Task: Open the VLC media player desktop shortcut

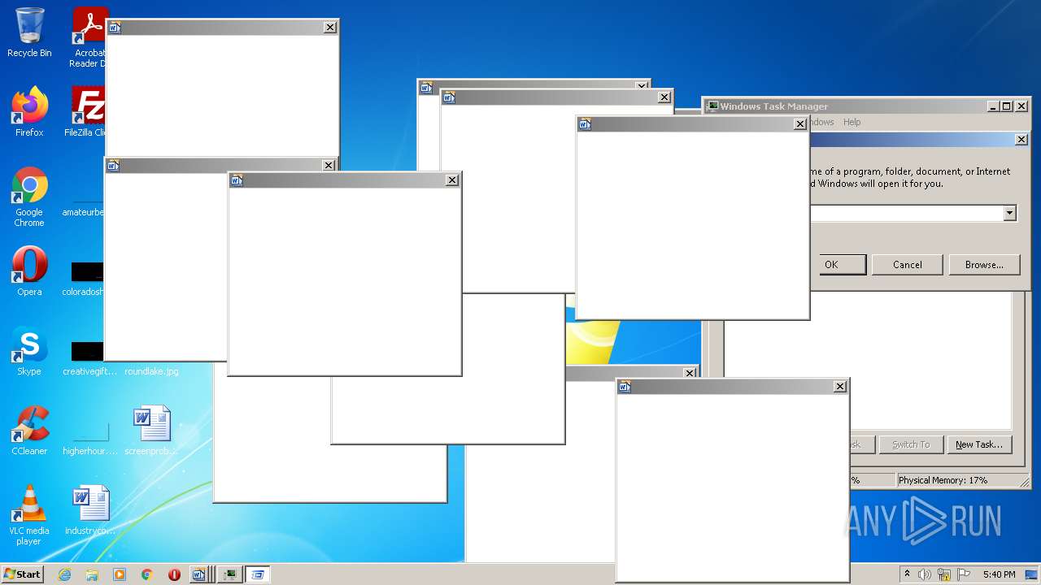Action: click(x=29, y=515)
